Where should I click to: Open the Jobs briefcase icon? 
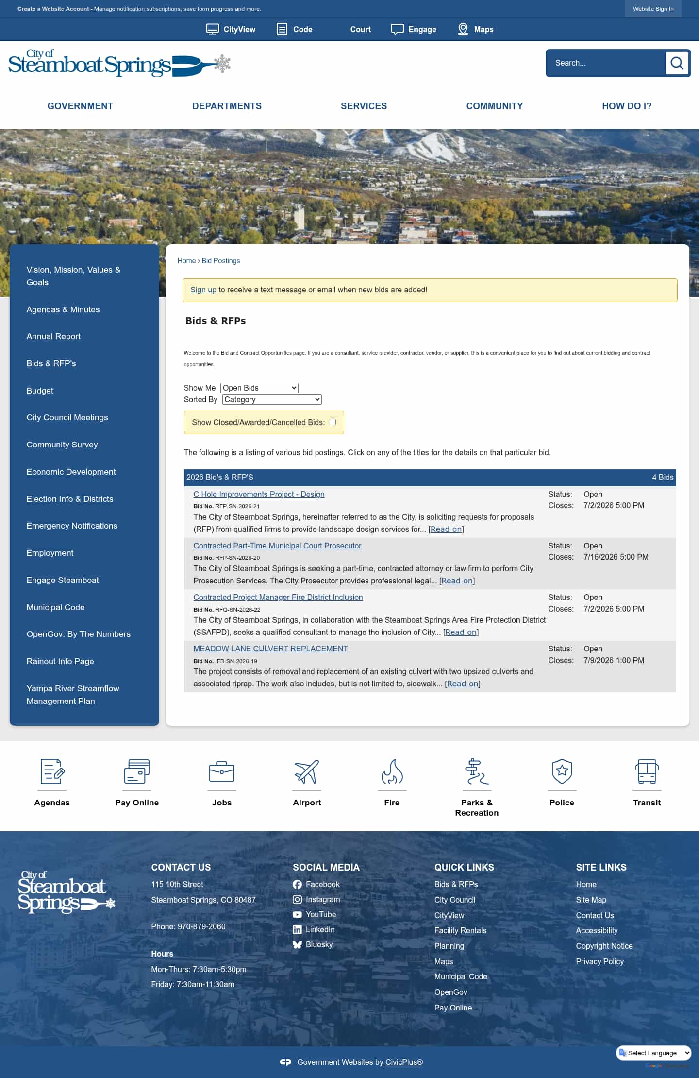[222, 771]
